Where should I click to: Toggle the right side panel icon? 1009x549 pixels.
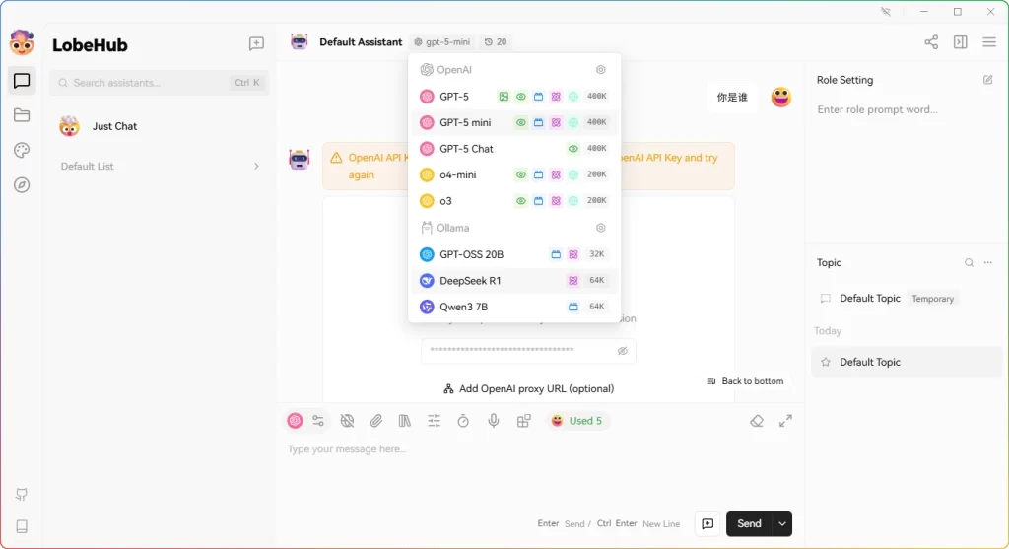pos(960,42)
